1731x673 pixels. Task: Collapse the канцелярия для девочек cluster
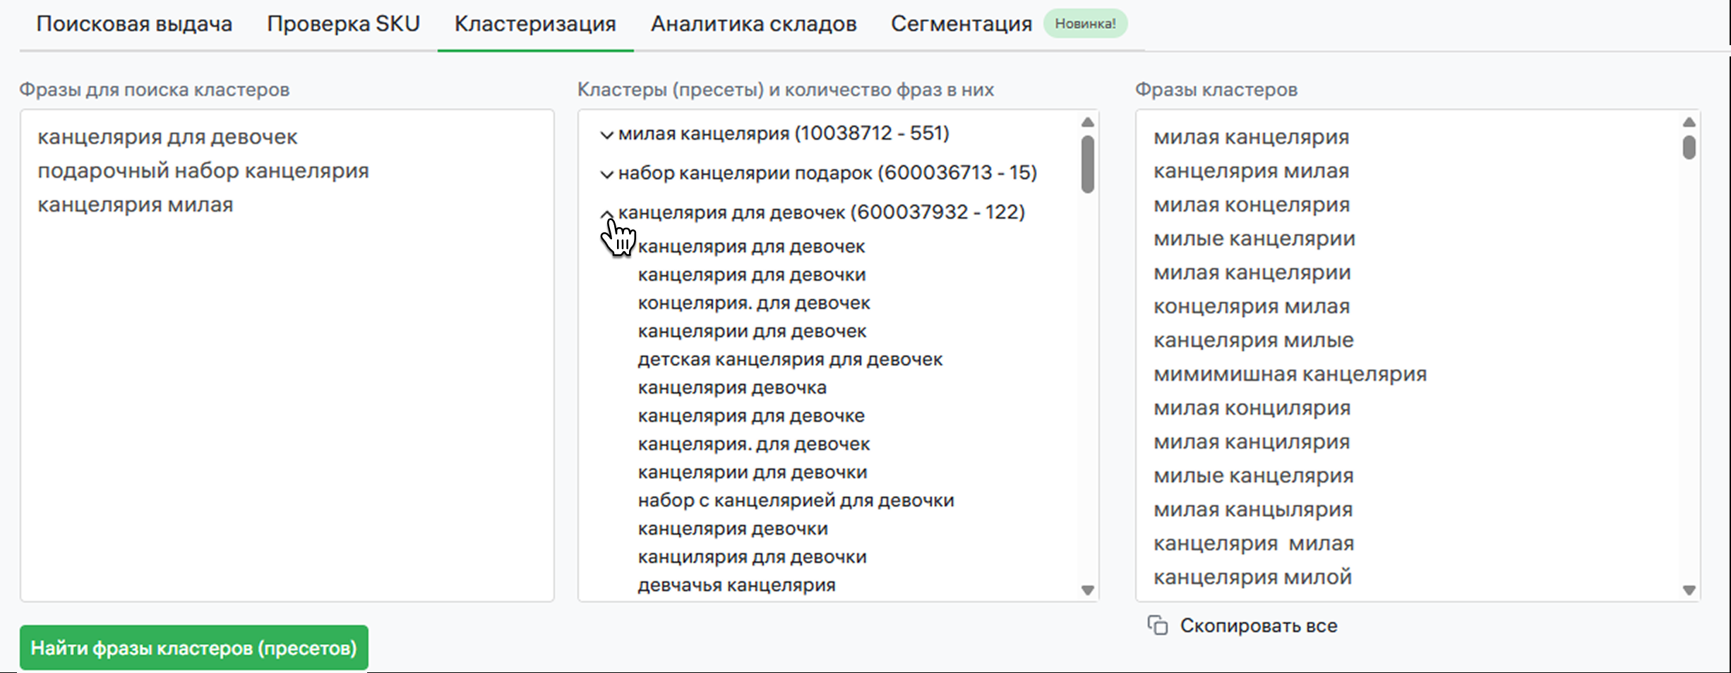point(606,213)
